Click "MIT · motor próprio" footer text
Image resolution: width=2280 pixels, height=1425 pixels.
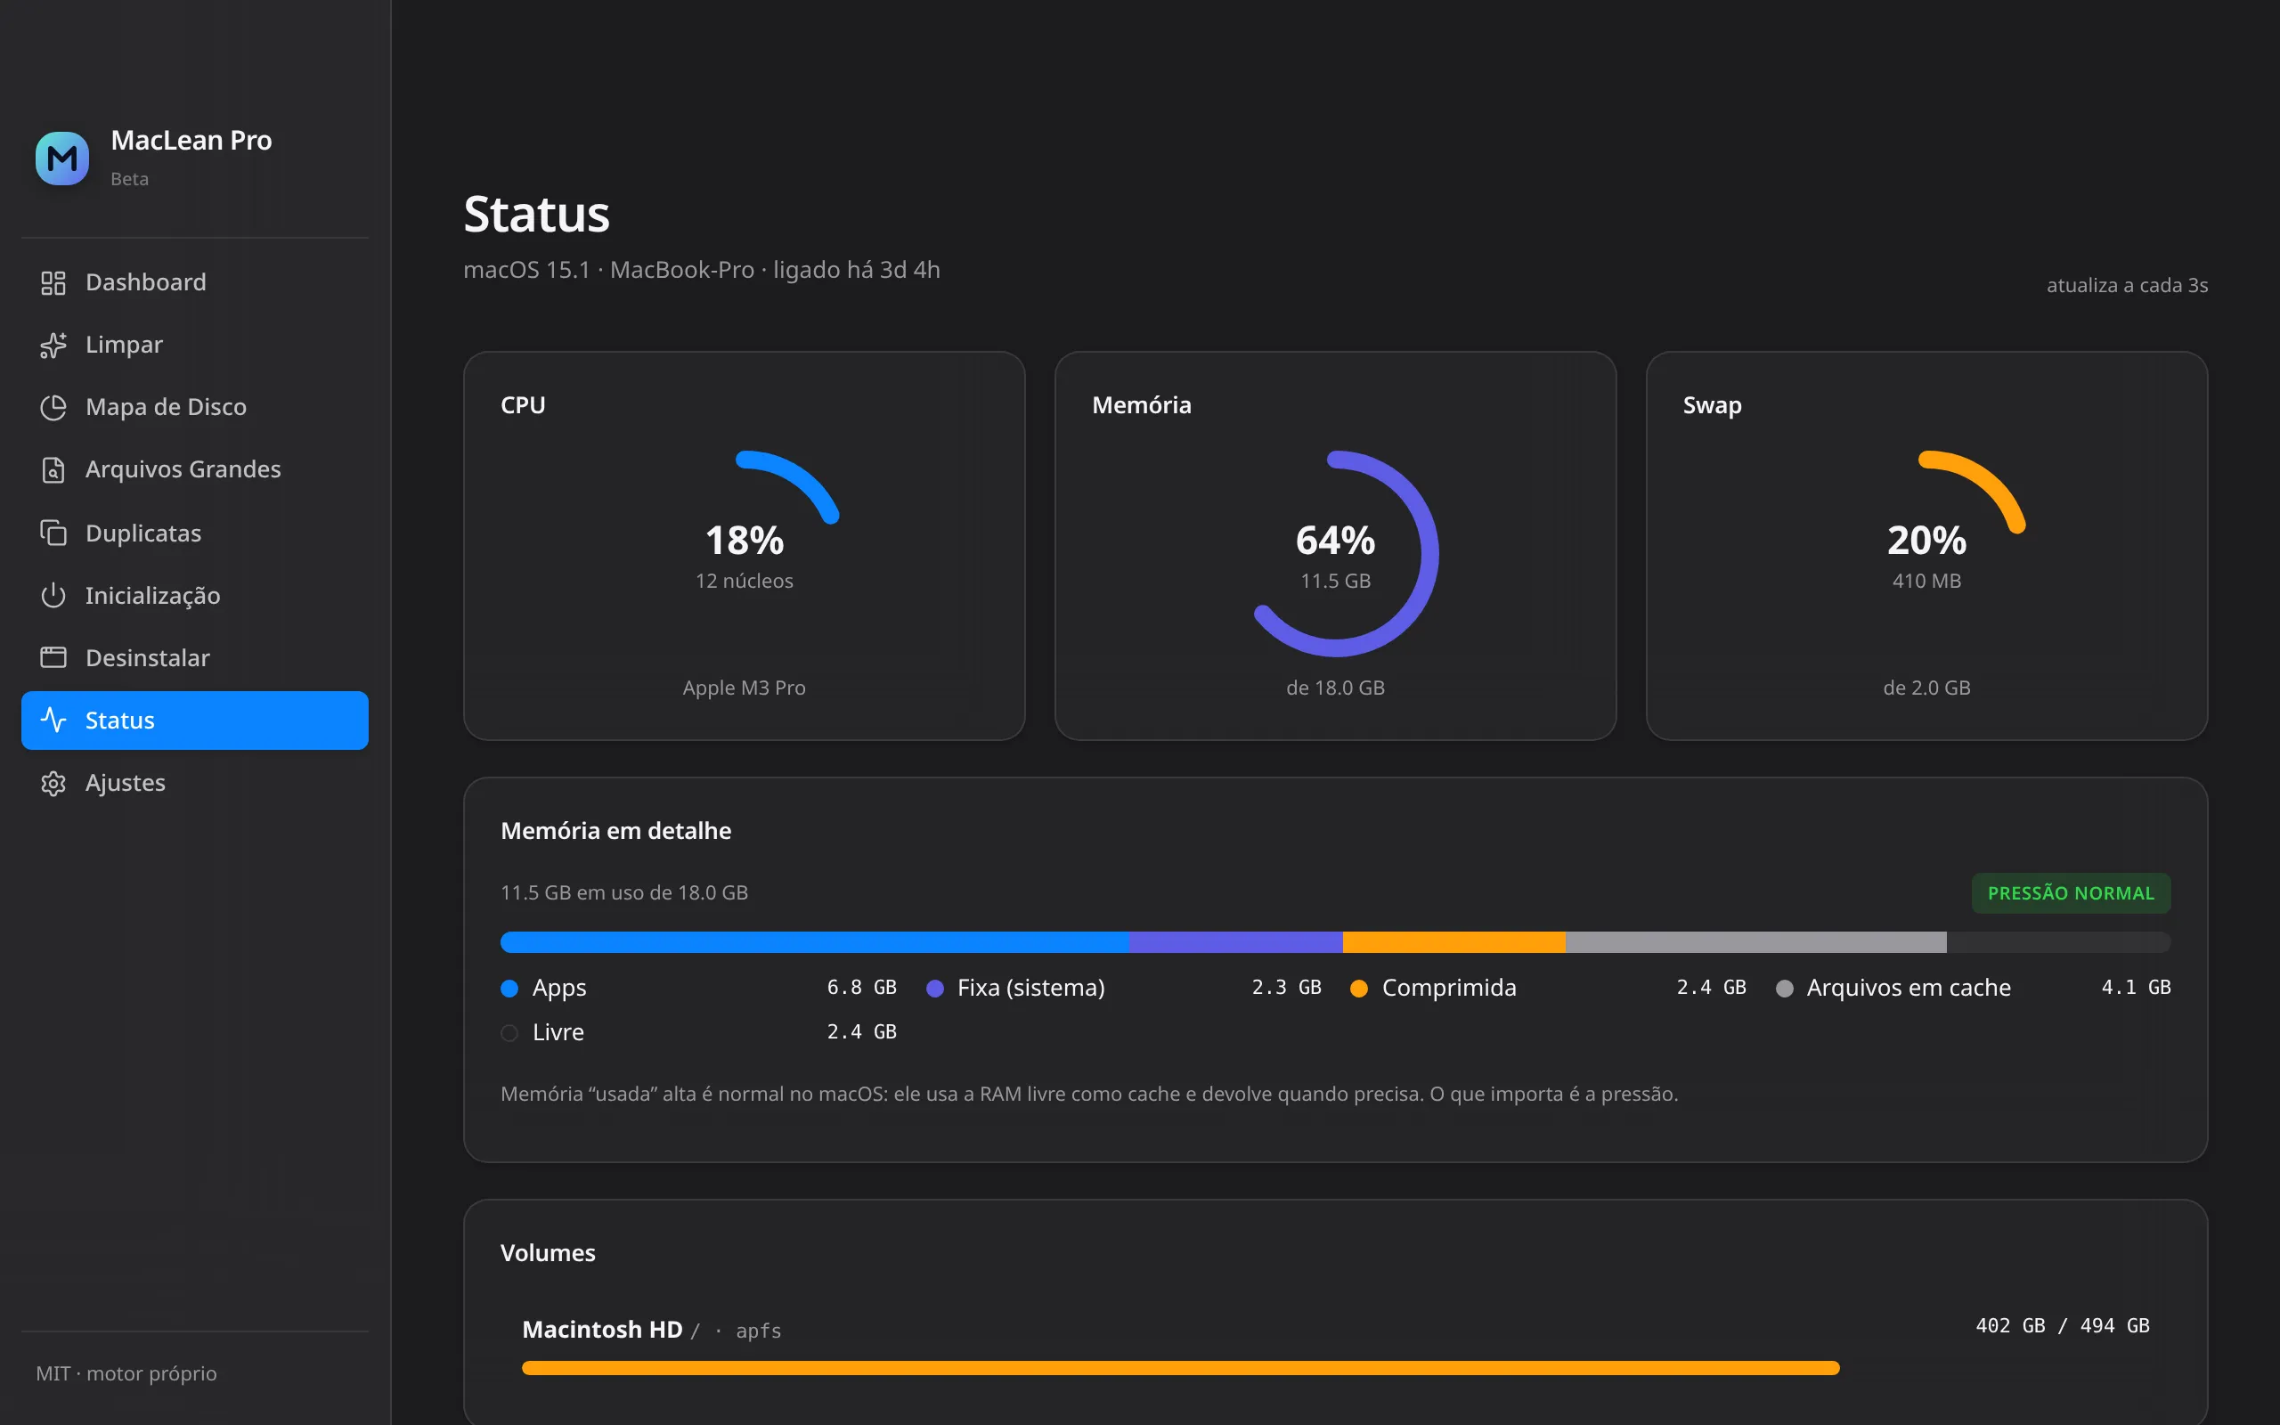pos(126,1373)
